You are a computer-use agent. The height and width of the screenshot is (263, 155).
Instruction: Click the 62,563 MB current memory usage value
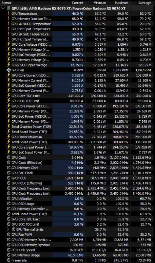75,255
